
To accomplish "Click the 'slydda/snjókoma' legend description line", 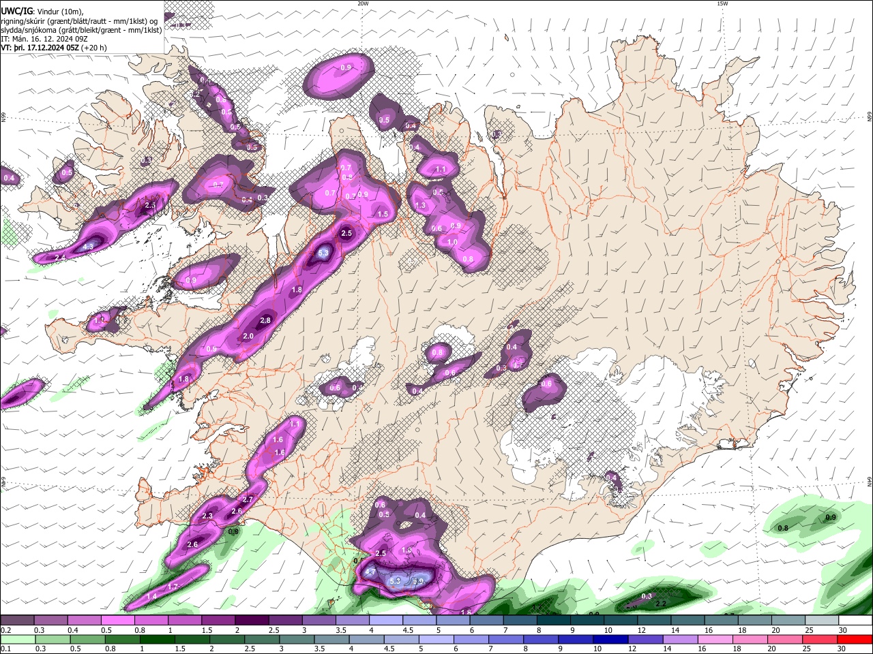I will 81,30.
